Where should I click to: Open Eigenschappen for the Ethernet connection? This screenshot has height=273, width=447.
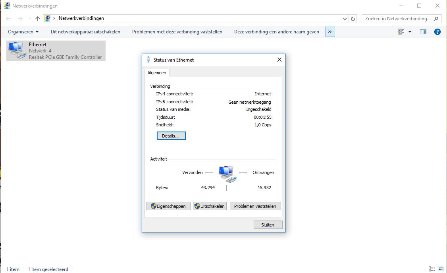pyautogui.click(x=168, y=206)
